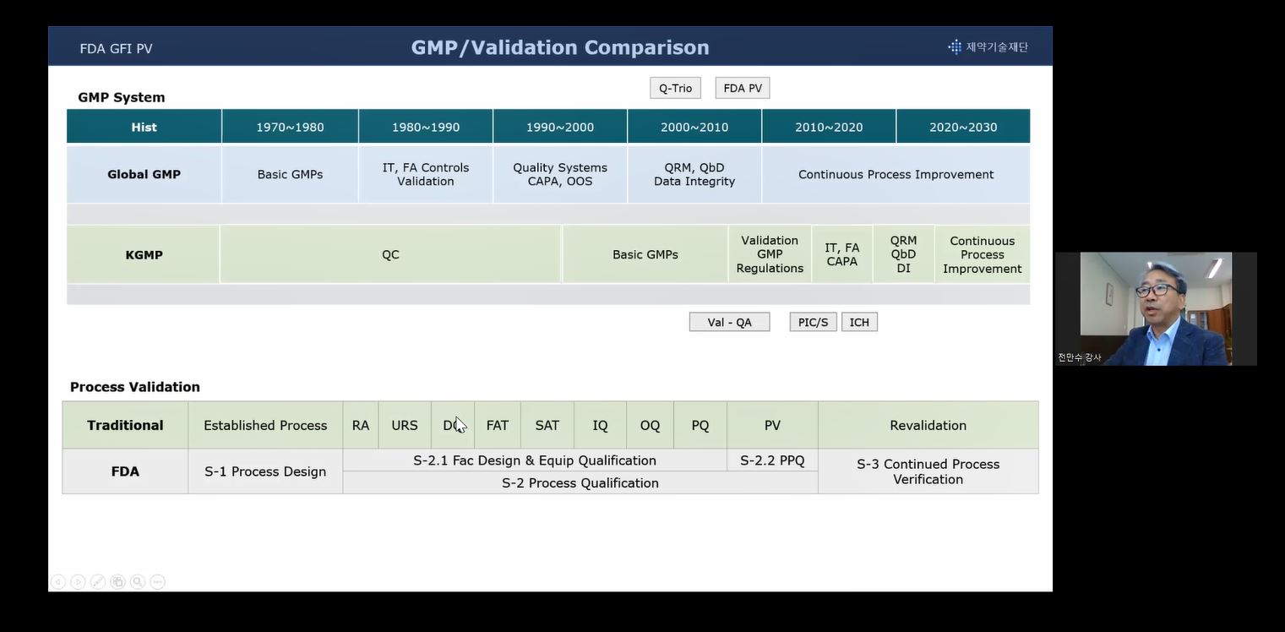
Task: Click the 'FAT' cell
Action: 498,425
